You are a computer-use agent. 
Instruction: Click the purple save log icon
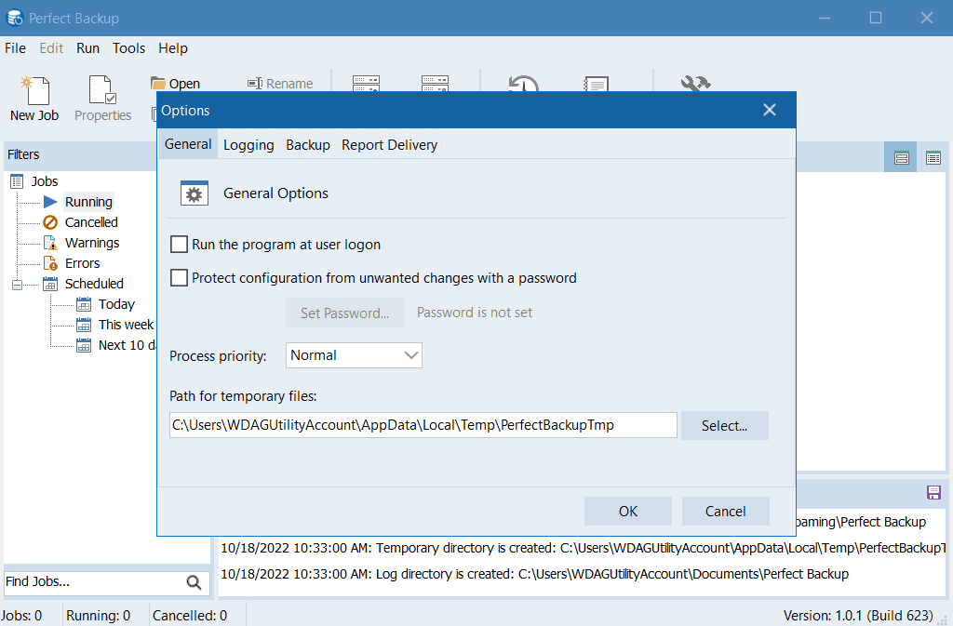(x=933, y=492)
